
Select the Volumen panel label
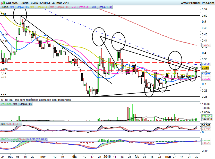coord(6,104)
